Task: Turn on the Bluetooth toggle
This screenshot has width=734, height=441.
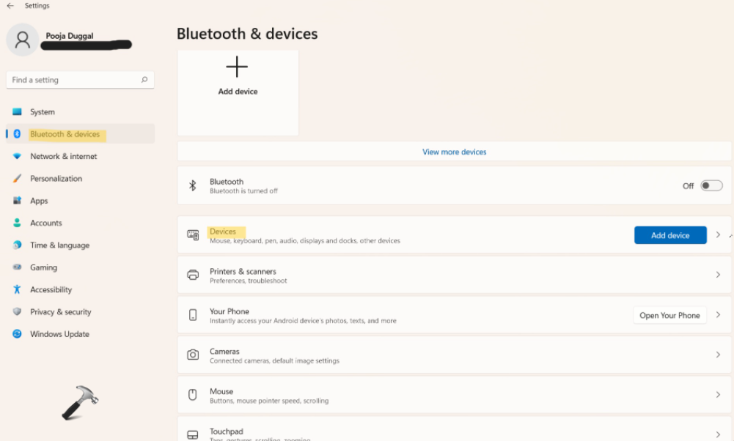Action: (711, 186)
